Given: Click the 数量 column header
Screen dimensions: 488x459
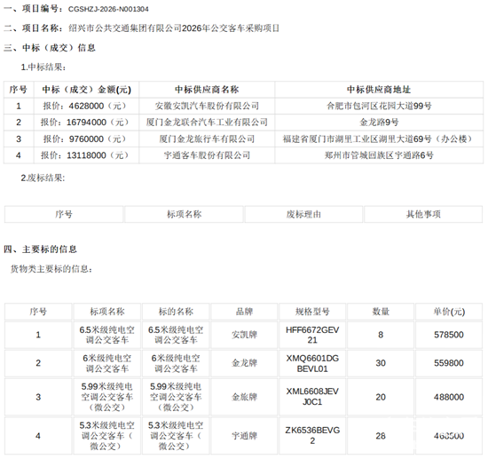Looking at the screenshot, I should click(381, 312).
